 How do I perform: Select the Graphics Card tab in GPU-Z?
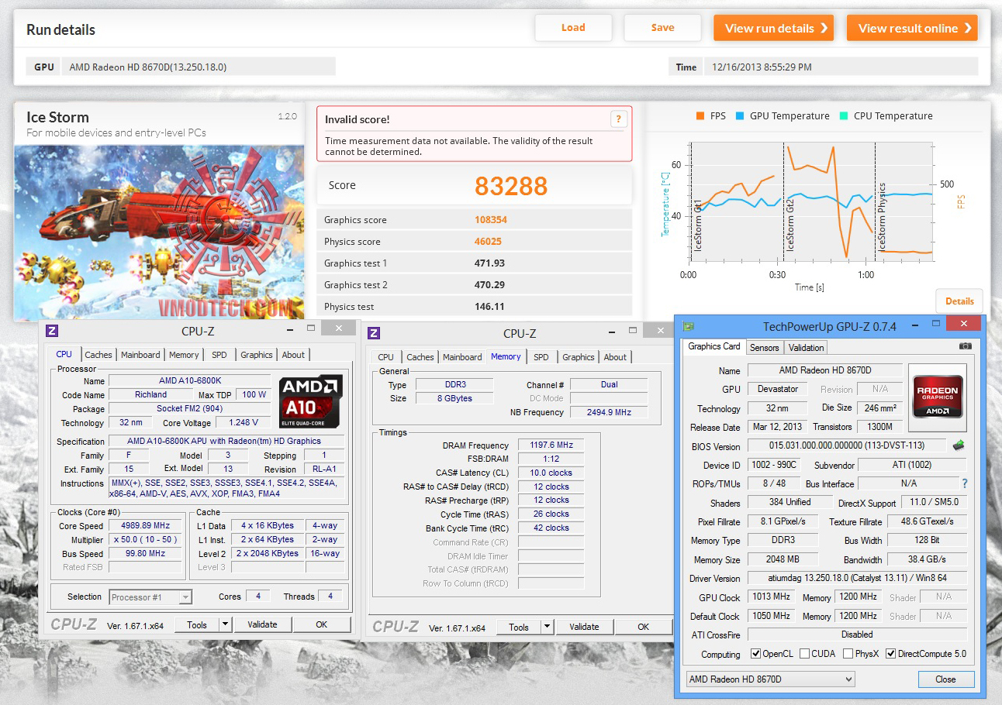pos(714,346)
